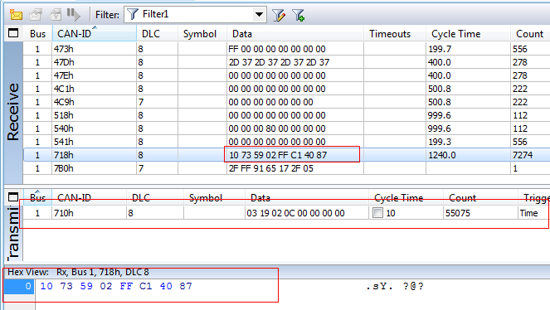Click the Transmit Count column header
The width and height of the screenshot is (550, 310).
(480, 198)
